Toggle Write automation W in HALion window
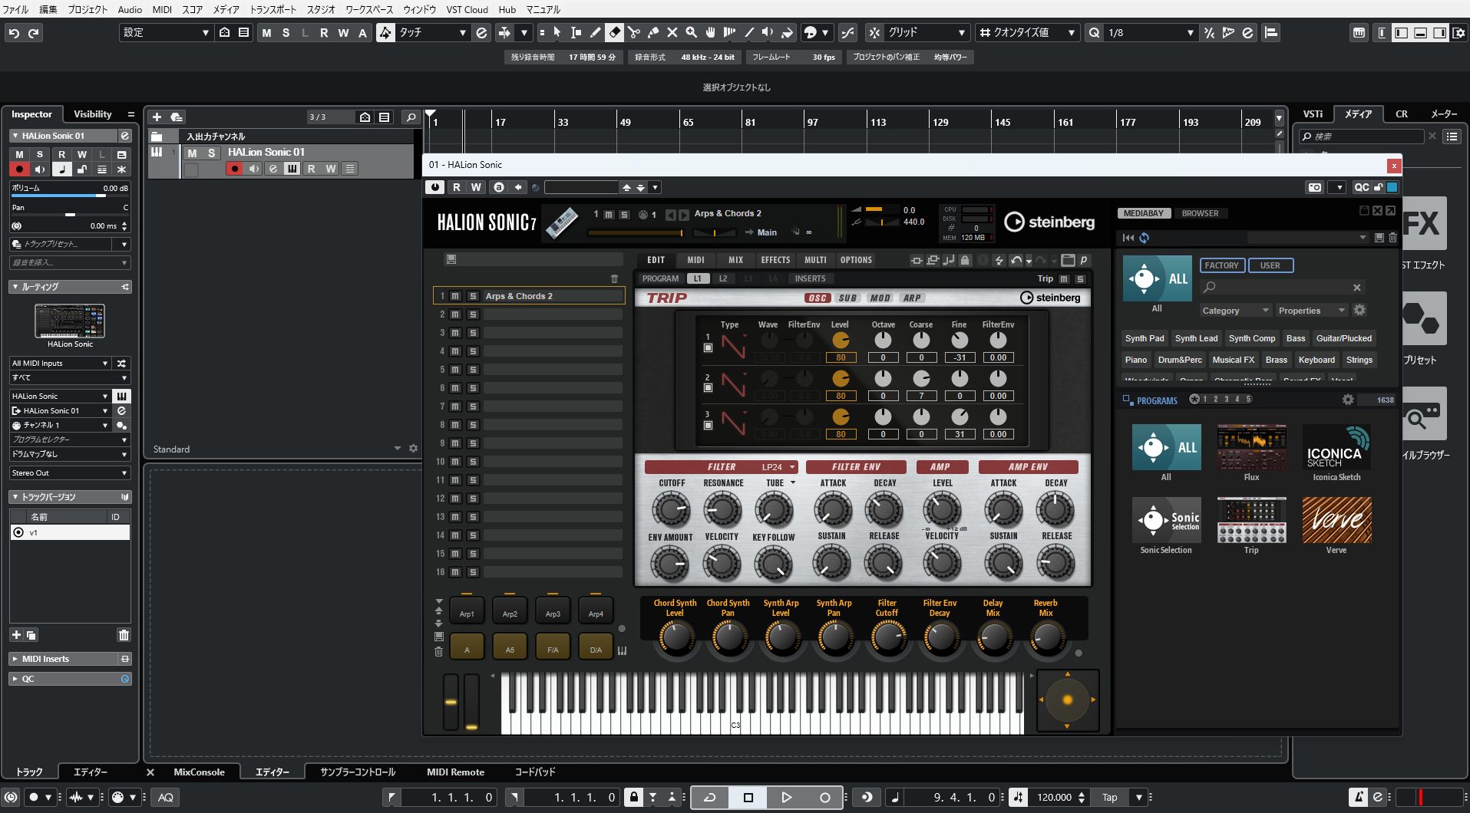 coord(476,187)
